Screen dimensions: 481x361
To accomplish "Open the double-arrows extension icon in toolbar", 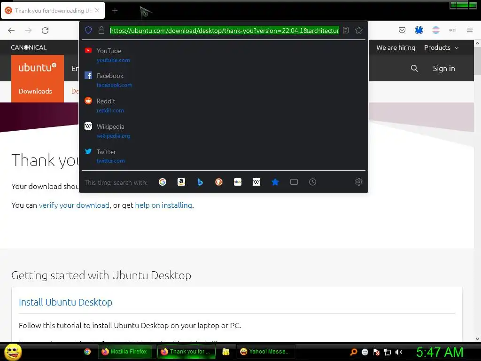I will [x=452, y=30].
